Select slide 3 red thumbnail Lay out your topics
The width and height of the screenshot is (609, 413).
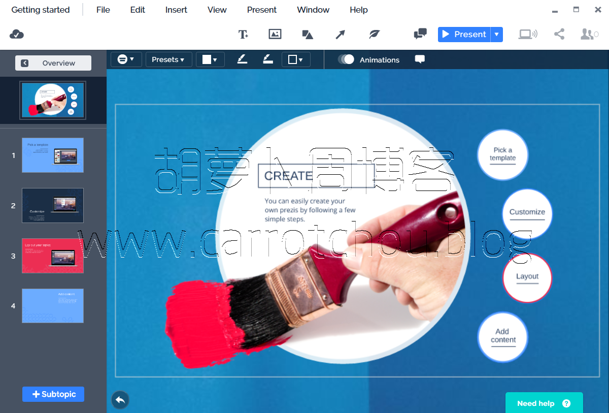[53, 256]
